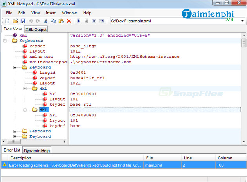The image size is (247, 182).
Task: Click the Column column header
Action: point(231,158)
